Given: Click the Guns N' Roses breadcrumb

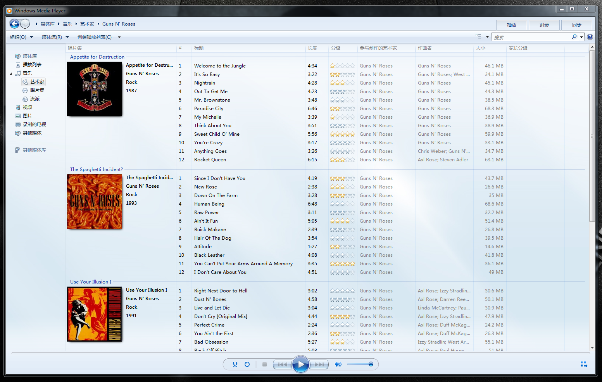Looking at the screenshot, I should point(119,24).
